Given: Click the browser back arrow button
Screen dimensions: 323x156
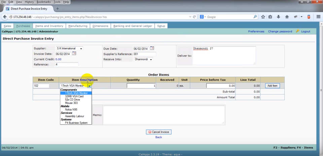Looking at the screenshot, I should tap(5, 17).
